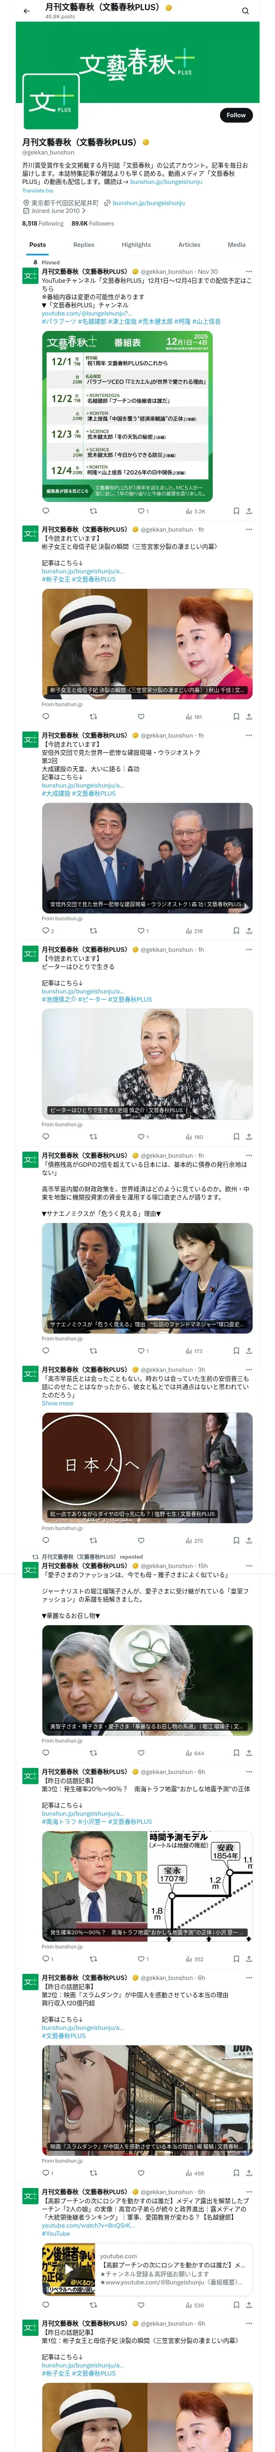Switch to the Replies tab
The width and height of the screenshot is (275, 2452).
[84, 245]
